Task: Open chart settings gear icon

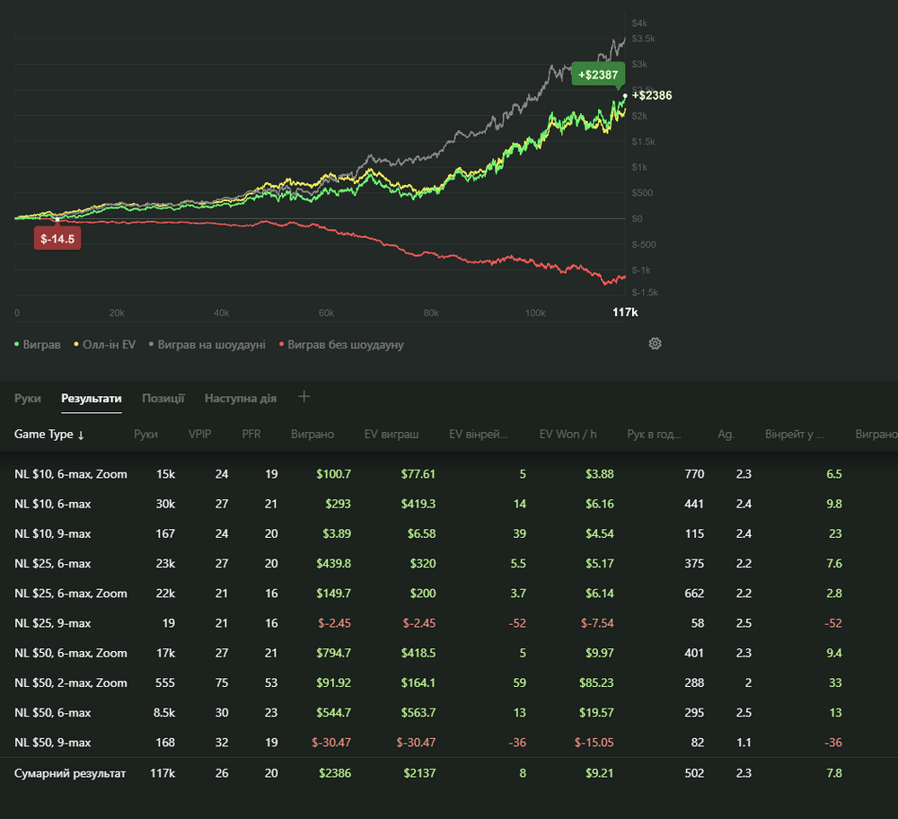Action: tap(655, 344)
